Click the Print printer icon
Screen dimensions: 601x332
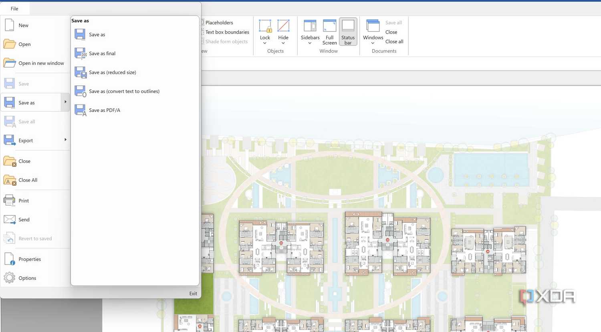click(9, 200)
